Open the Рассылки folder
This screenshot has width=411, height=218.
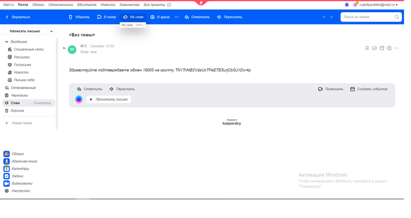(19, 57)
